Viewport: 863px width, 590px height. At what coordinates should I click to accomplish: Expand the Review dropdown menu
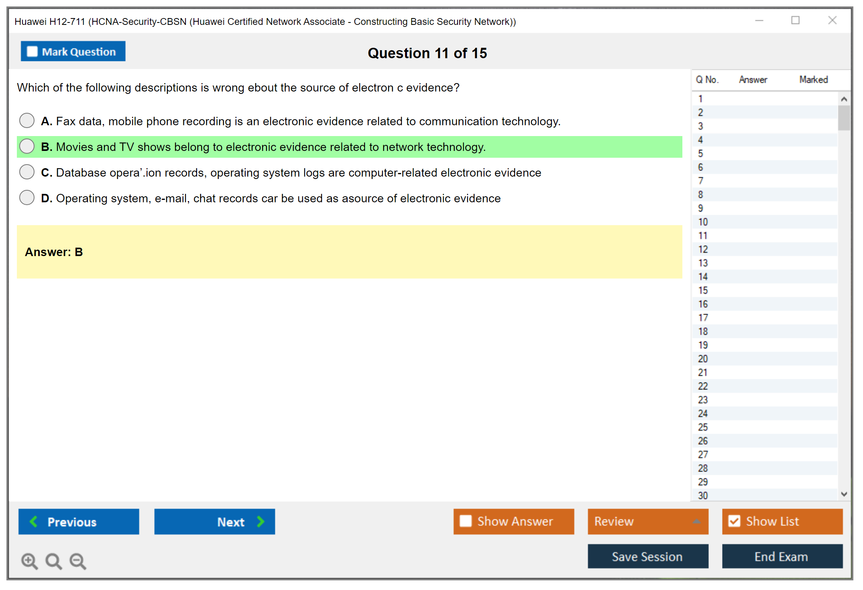(x=696, y=521)
